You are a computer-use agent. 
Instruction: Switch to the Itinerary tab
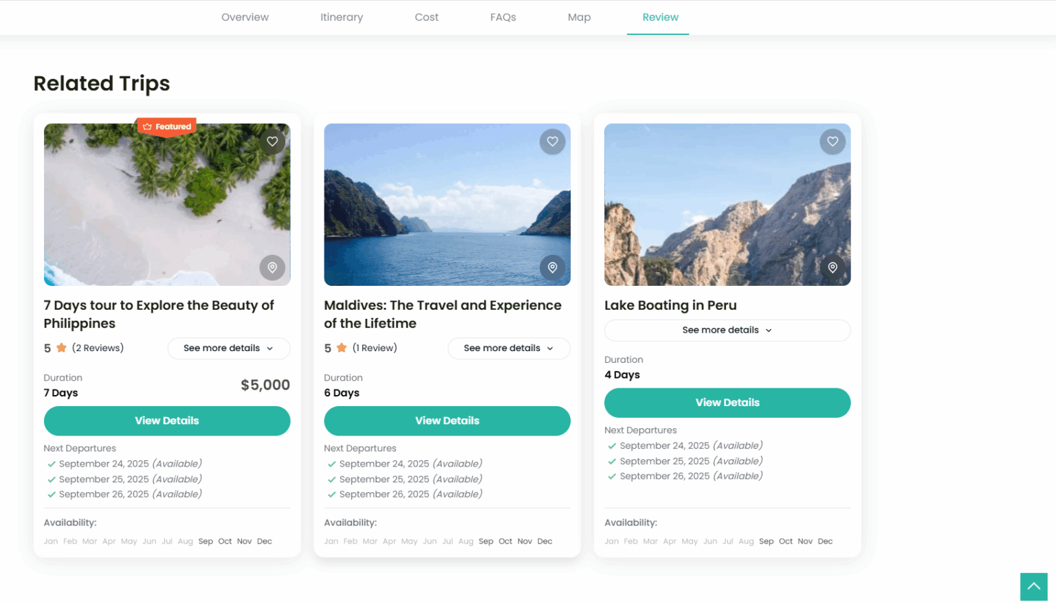342,17
